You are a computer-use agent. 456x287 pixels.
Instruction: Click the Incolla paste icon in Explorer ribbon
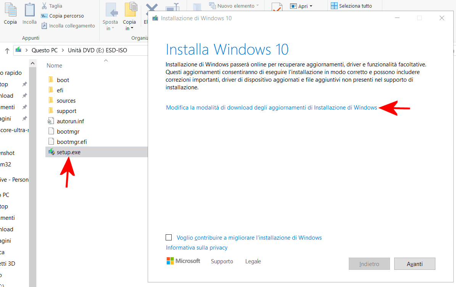(x=29, y=10)
